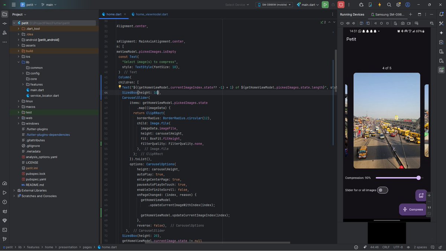Screen dimensions: 446x251
Task: Open the main.dart run configuration dropdown
Action: point(308,5)
